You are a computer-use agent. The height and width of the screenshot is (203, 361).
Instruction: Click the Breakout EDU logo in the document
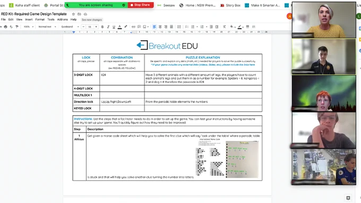click(x=167, y=45)
